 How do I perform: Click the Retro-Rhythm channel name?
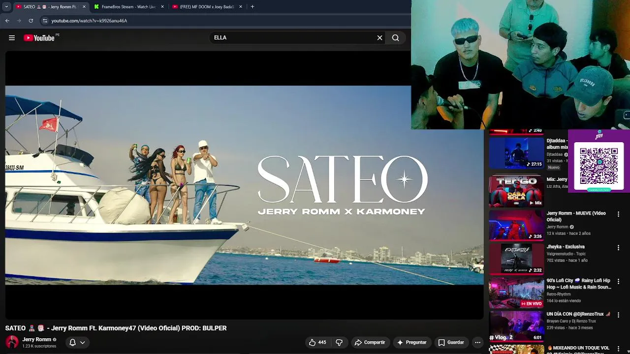pos(559,294)
